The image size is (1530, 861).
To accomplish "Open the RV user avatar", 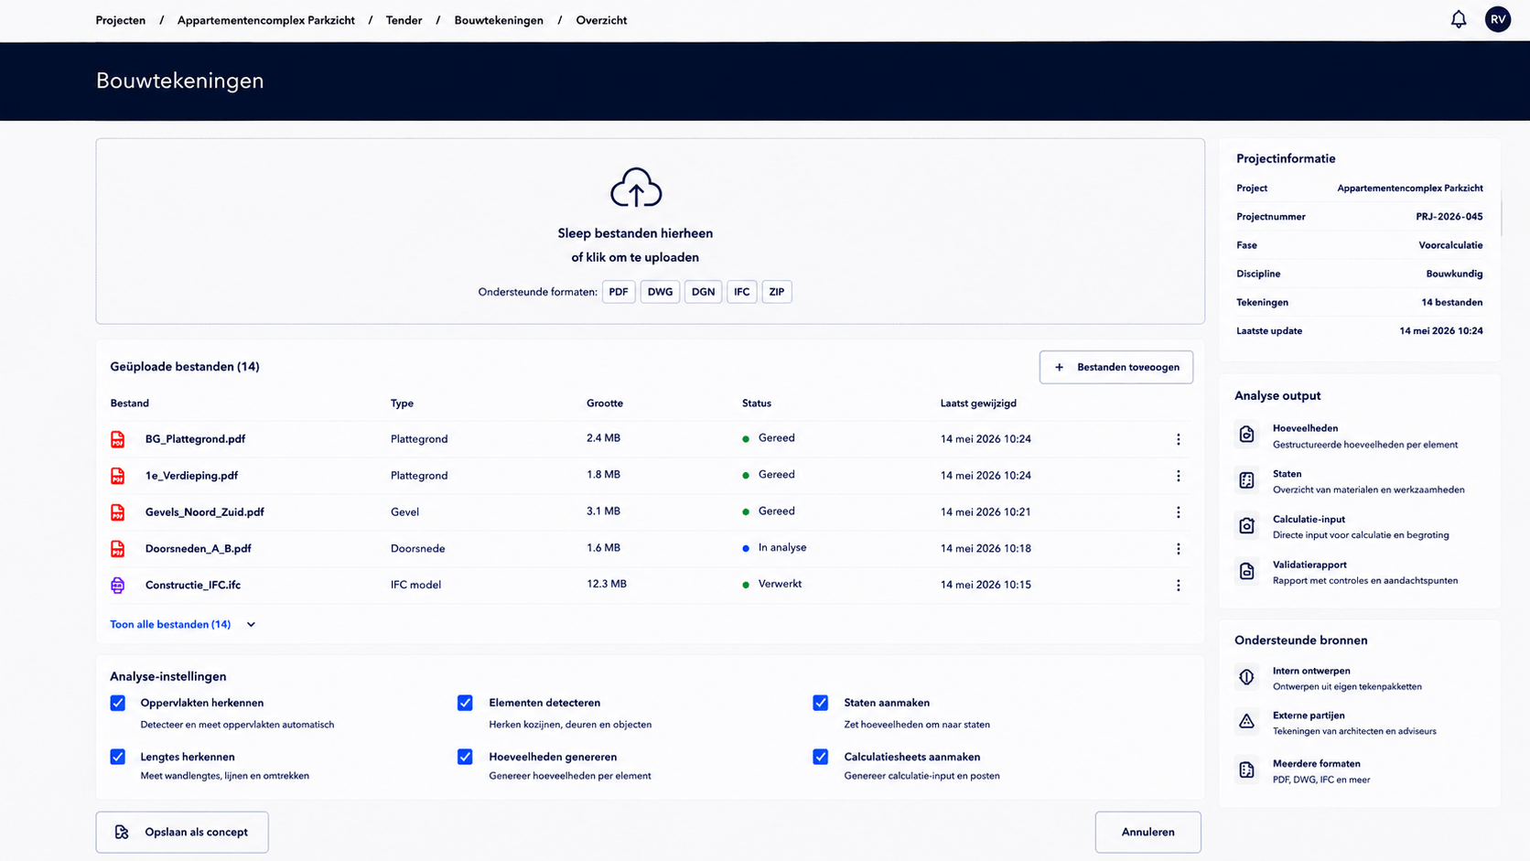I will tap(1498, 19).
